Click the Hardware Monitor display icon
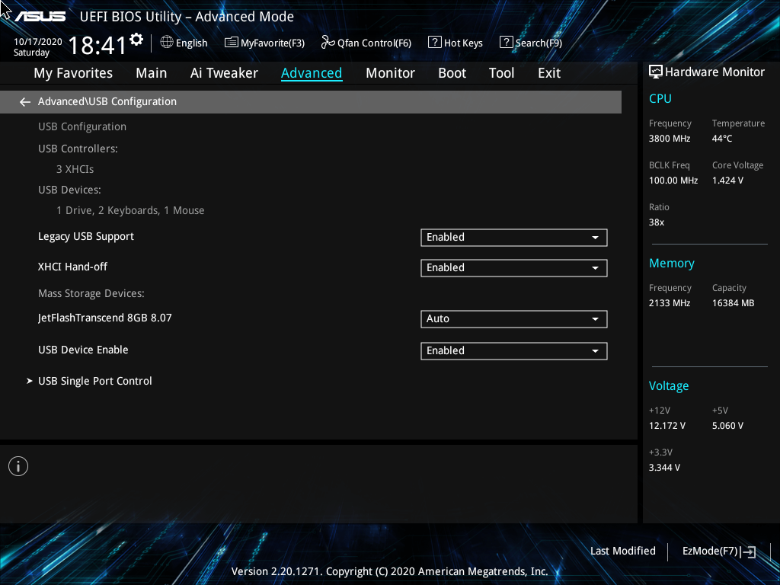Screen dimensions: 780x585 click(656, 72)
